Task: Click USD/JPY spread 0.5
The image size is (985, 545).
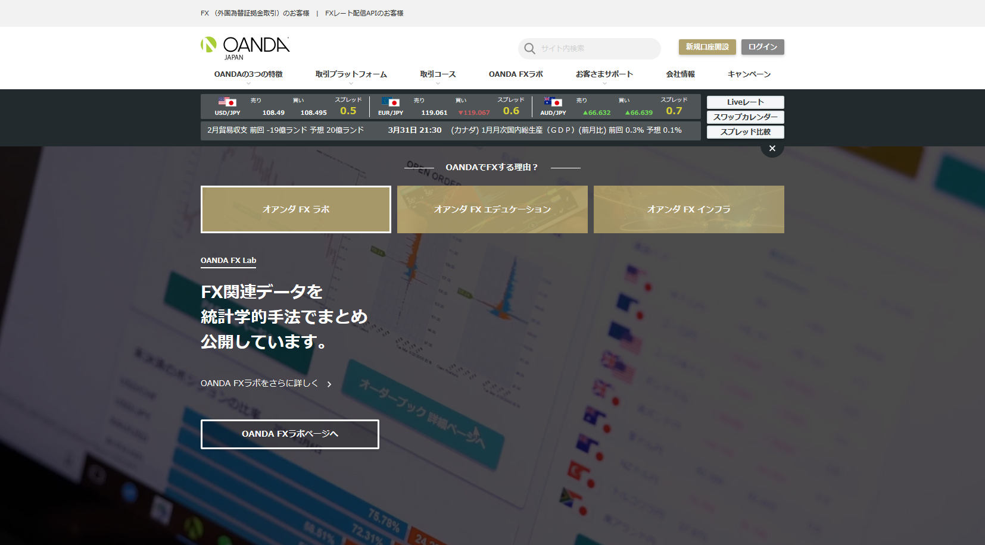Action: [348, 111]
